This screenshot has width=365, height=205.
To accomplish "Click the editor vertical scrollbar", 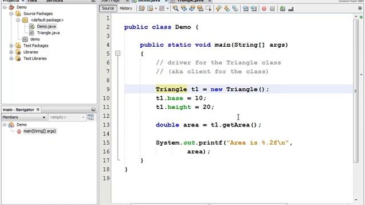I will click(x=356, y=91).
